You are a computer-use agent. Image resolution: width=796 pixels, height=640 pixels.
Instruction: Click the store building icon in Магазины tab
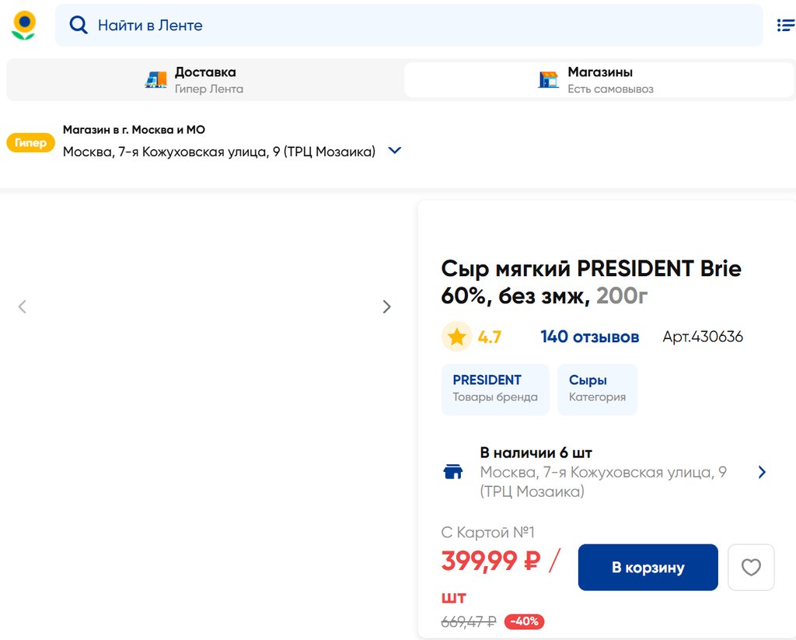[549, 79]
